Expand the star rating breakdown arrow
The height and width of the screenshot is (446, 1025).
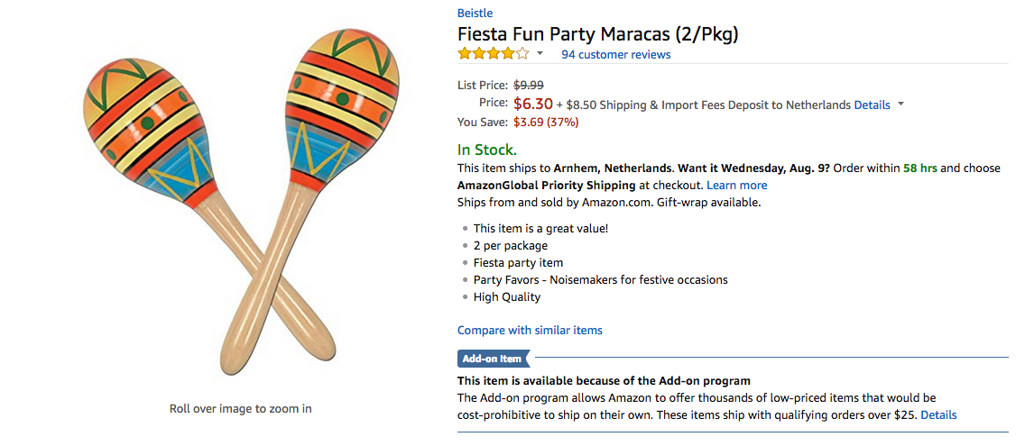tap(540, 54)
